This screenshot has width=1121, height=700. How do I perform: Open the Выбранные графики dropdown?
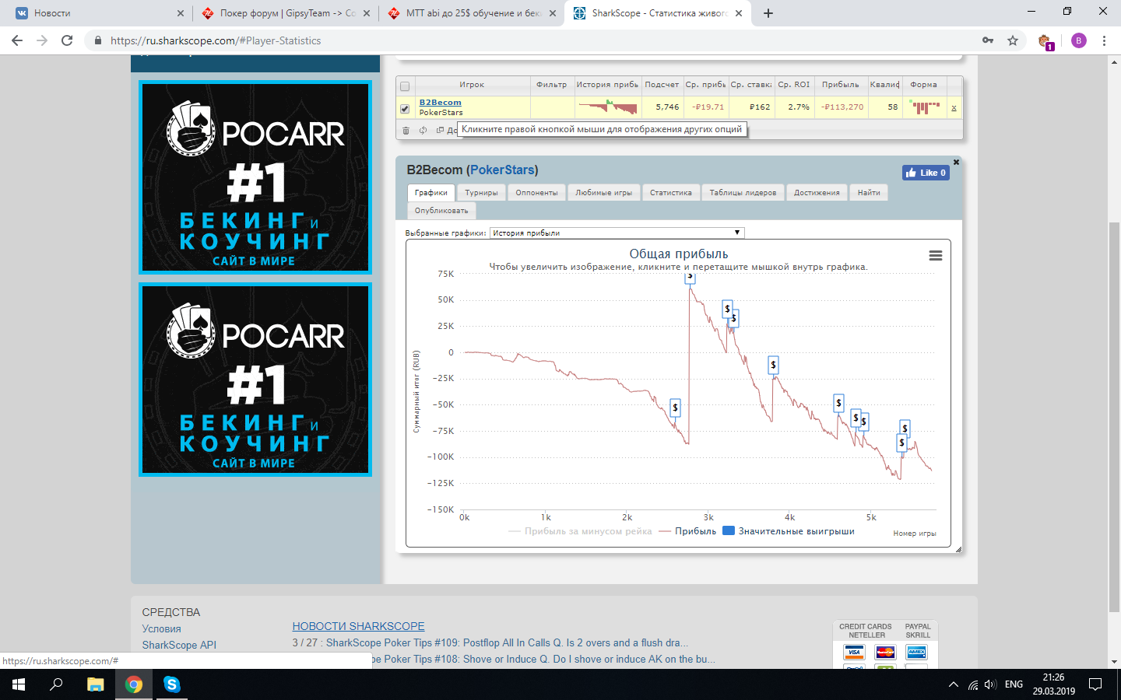coord(617,233)
